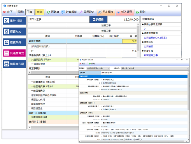Open the 経費条件 side menu
The image size is (191, 144).
tap(14, 42)
